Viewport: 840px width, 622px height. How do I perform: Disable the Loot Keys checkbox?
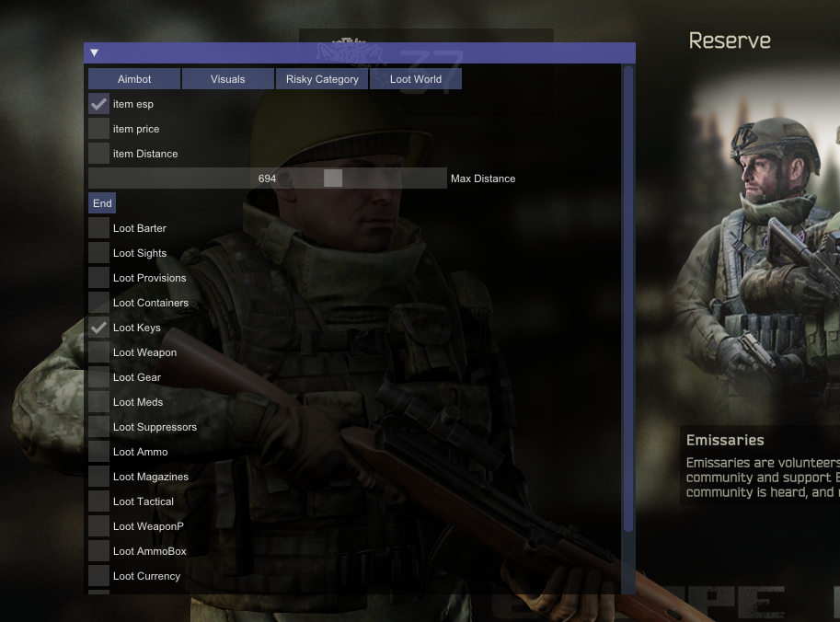pos(98,328)
